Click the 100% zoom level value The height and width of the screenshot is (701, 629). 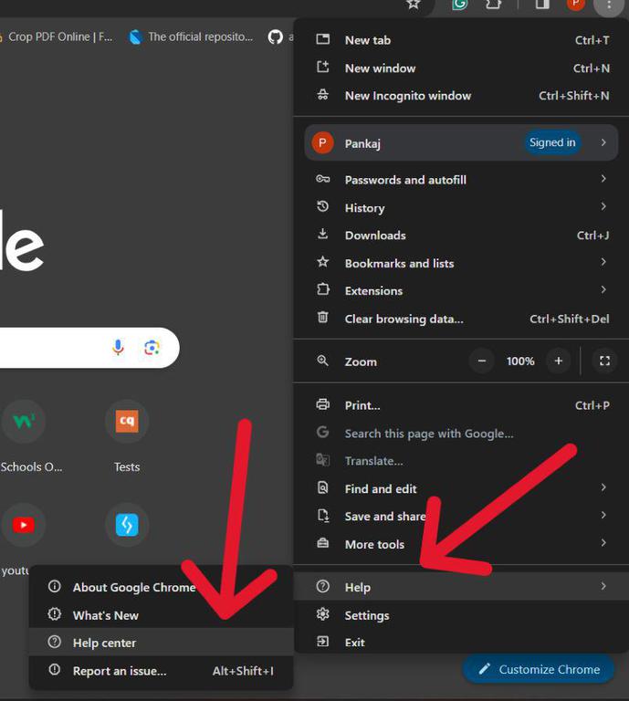coord(520,361)
